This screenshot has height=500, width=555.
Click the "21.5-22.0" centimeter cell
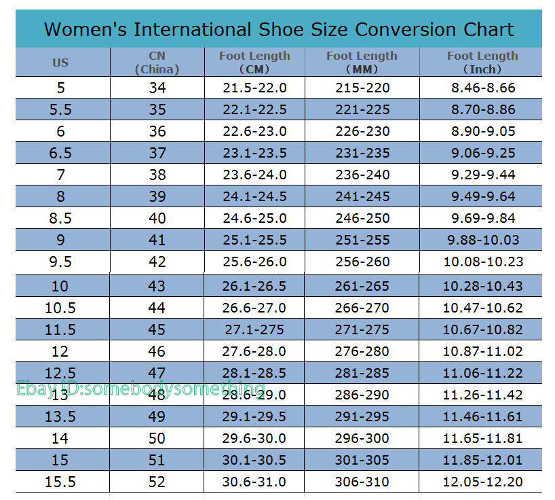coord(254,88)
